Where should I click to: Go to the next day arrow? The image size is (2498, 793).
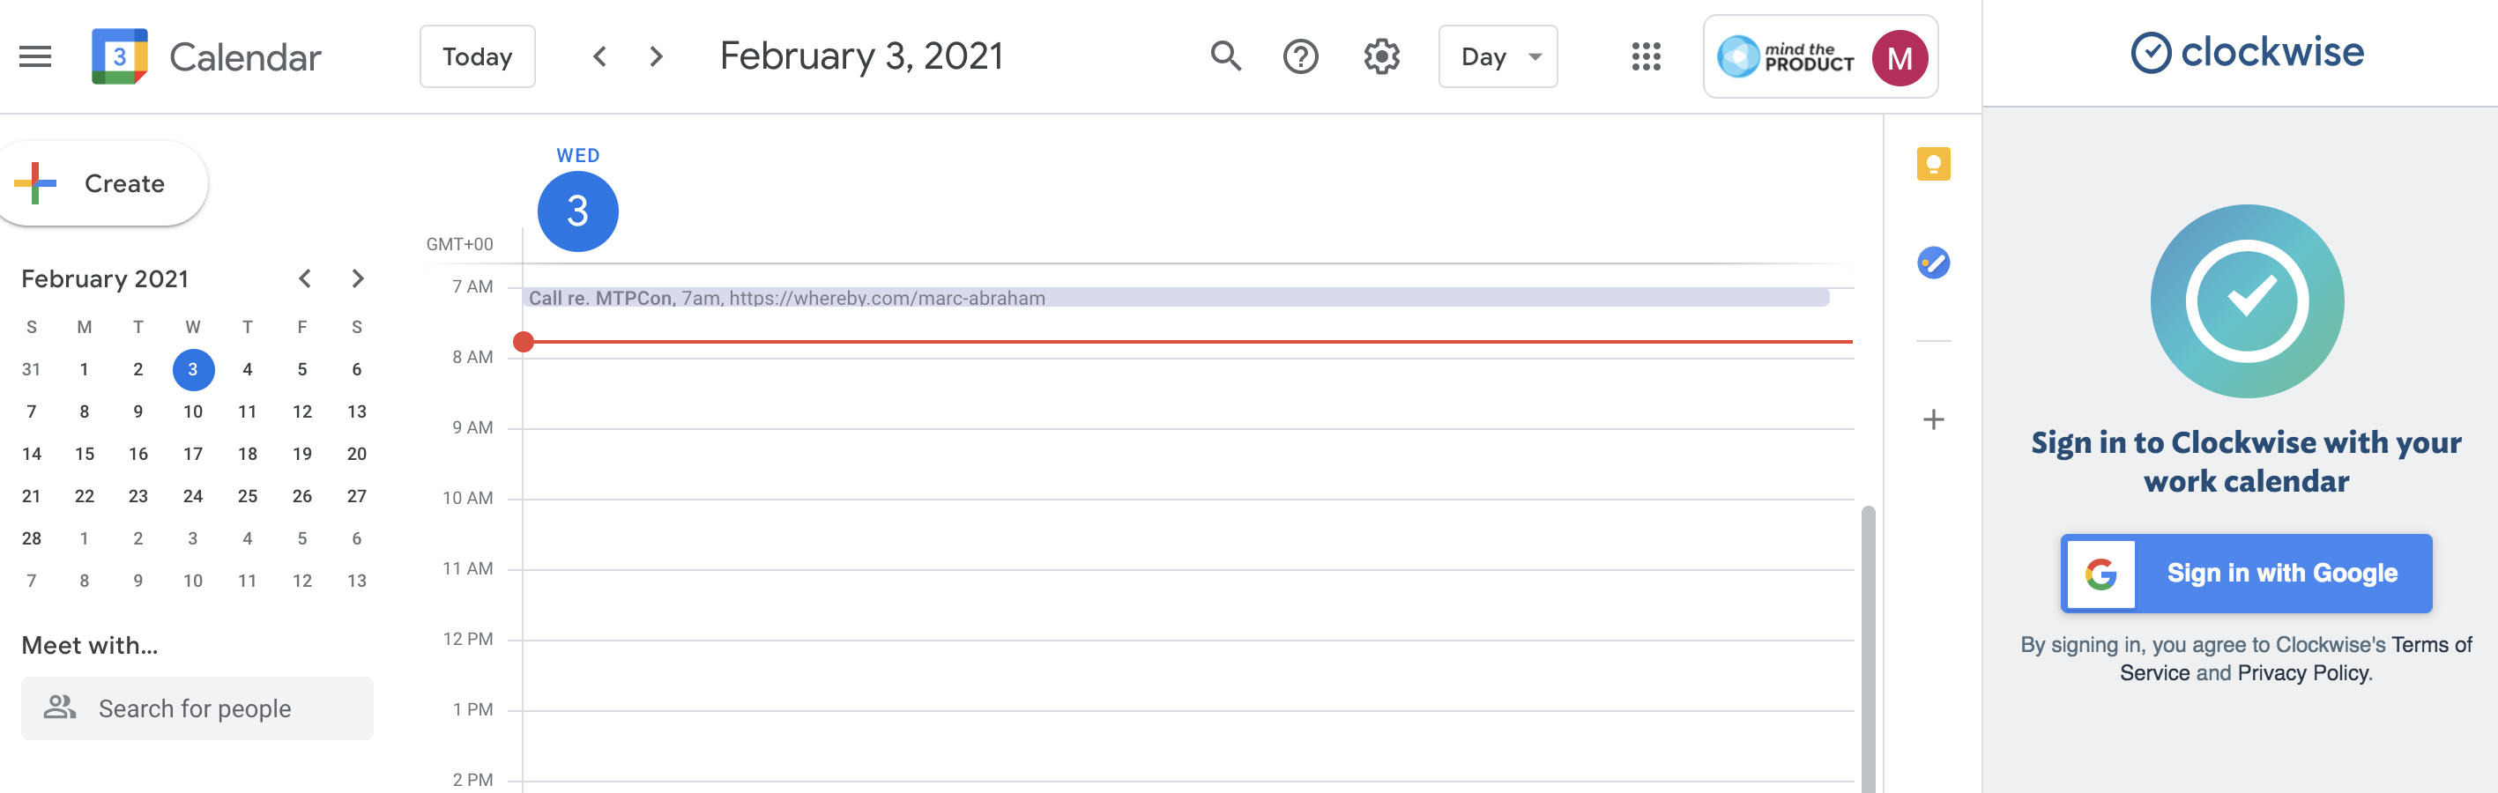click(657, 57)
